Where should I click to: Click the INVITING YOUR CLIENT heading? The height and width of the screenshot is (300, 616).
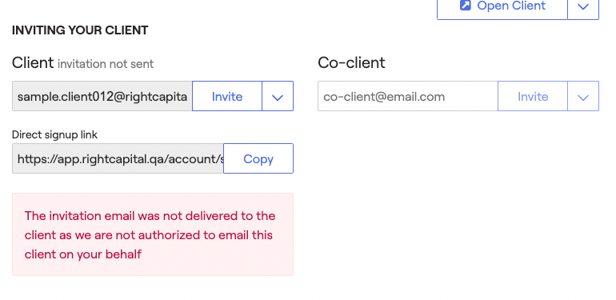coord(80,30)
